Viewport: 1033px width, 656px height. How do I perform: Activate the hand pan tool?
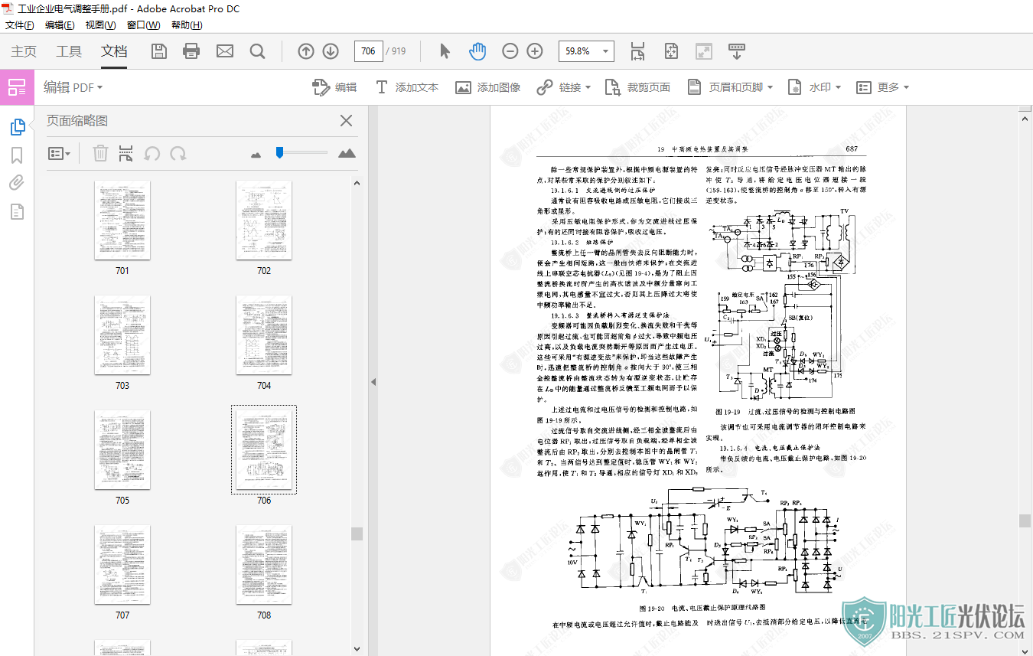477,51
